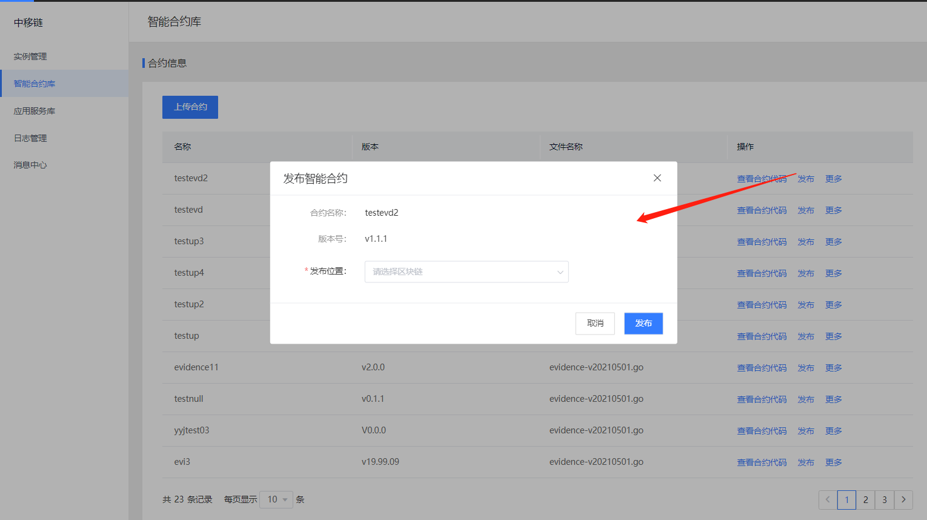The height and width of the screenshot is (520, 927).
Task: Click the 发布 confirm button in dialog
Action: coord(643,323)
